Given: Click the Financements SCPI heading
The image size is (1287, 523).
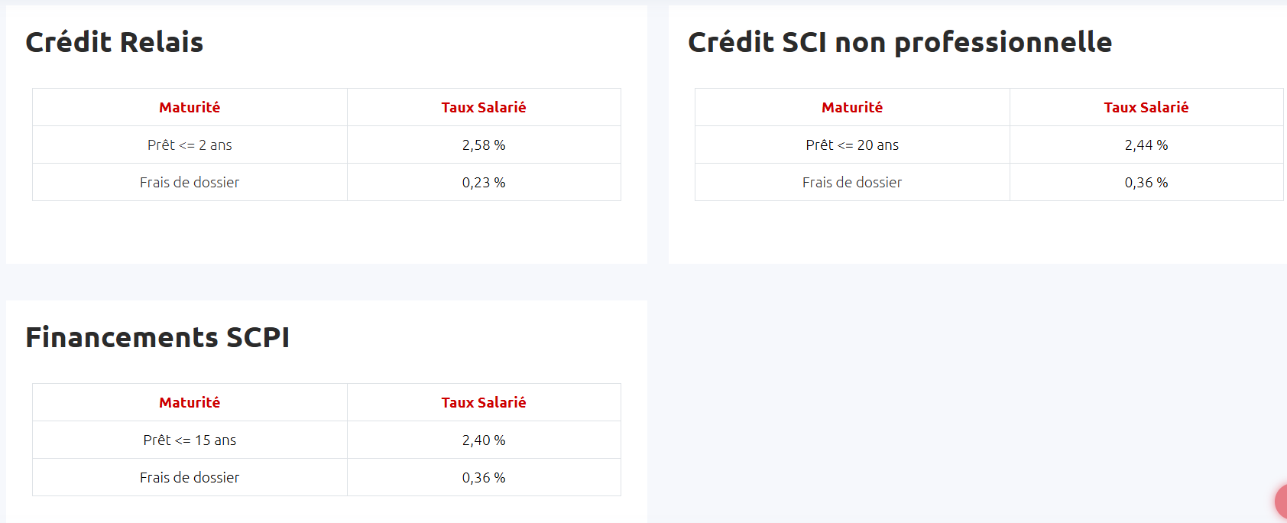Looking at the screenshot, I should pos(157,337).
